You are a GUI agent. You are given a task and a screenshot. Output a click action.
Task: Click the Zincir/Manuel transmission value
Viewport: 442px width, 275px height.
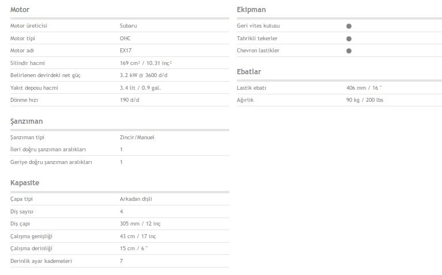pos(137,137)
